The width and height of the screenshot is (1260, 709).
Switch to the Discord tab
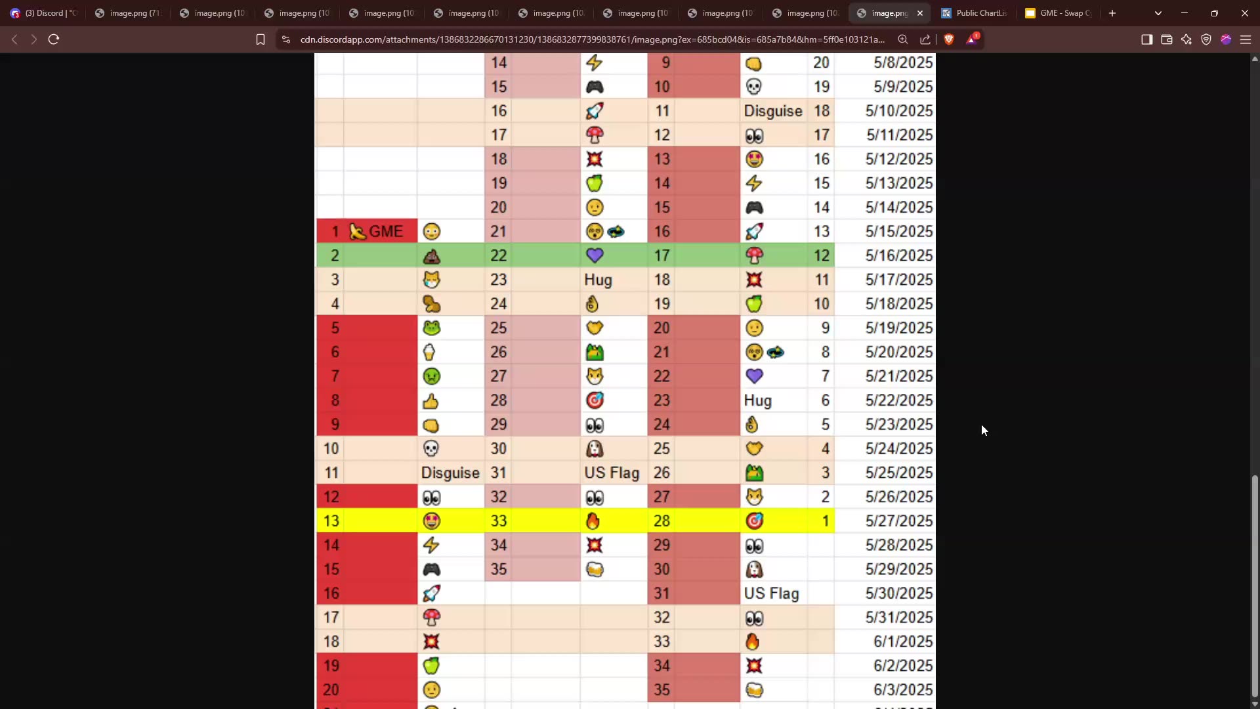43,13
